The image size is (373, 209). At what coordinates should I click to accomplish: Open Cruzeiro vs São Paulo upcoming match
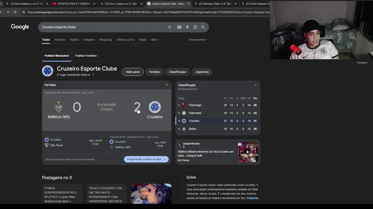click(74, 143)
